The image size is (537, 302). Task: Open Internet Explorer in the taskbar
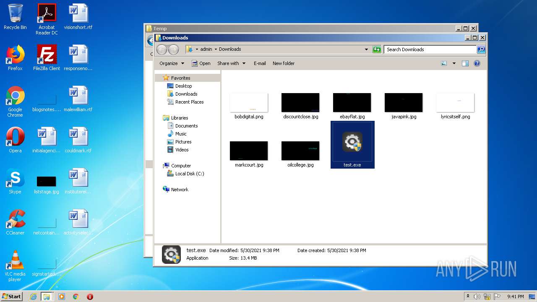33,297
